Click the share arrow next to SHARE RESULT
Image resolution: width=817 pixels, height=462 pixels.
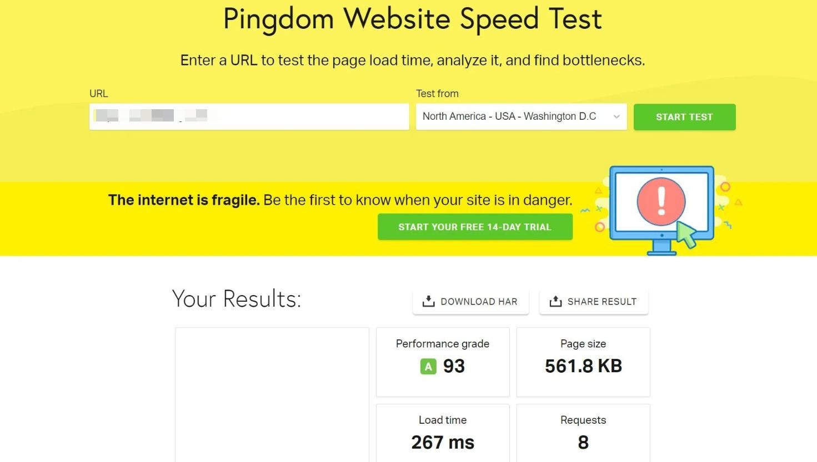(x=555, y=301)
